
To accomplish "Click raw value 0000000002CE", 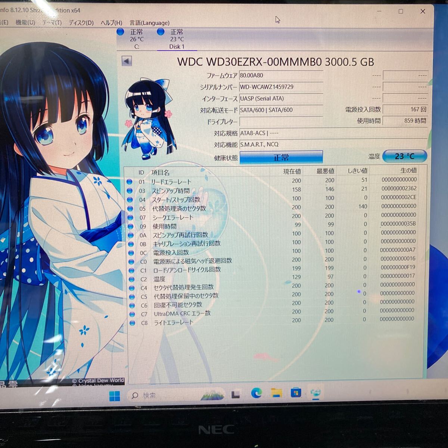I will (399, 197).
